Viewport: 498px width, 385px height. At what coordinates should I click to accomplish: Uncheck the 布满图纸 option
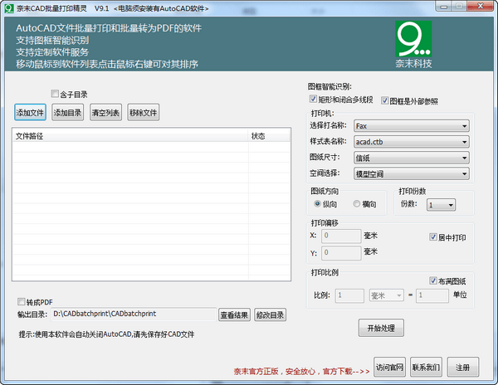(x=432, y=280)
